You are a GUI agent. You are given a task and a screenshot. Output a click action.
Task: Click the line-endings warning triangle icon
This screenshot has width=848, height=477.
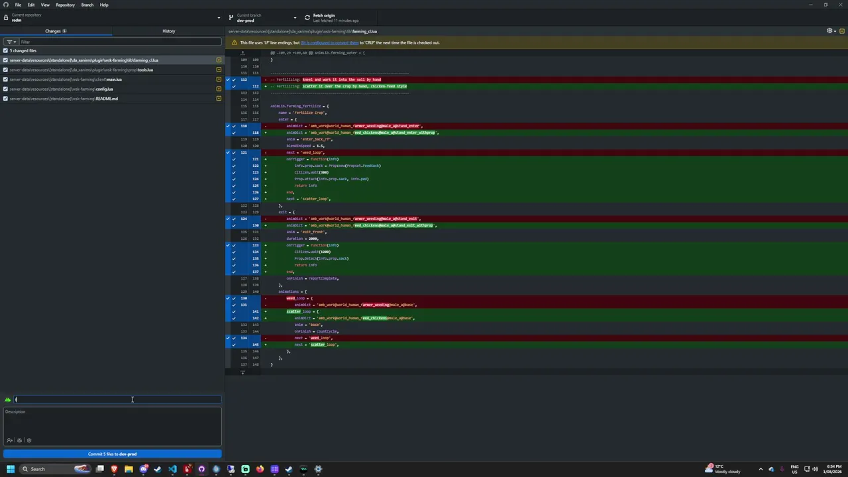point(234,42)
